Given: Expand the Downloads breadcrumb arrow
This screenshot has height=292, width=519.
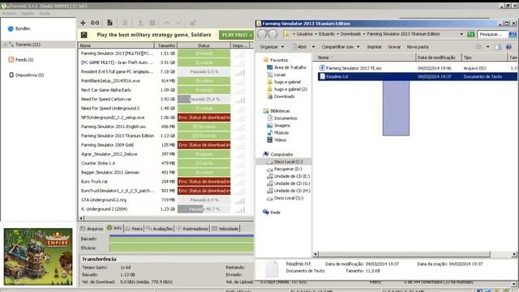Looking at the screenshot, I should (364, 34).
